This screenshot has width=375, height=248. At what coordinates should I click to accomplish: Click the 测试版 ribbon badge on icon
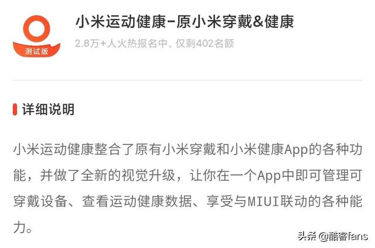click(36, 51)
